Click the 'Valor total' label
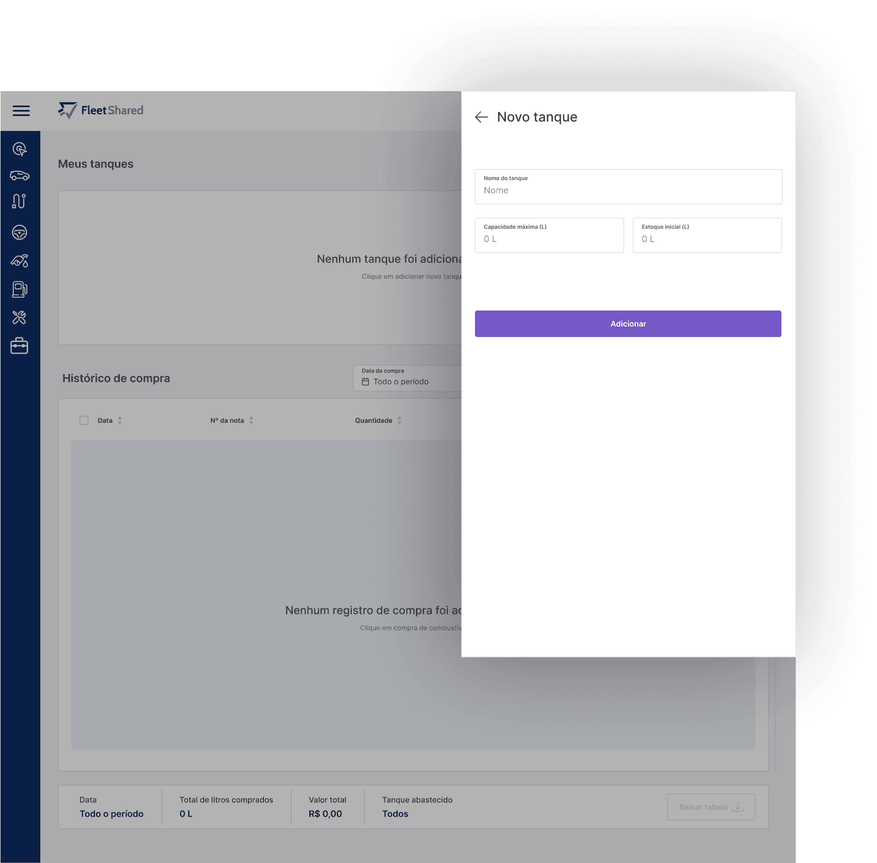Image resolution: width=877 pixels, height=863 pixels. [x=327, y=800]
